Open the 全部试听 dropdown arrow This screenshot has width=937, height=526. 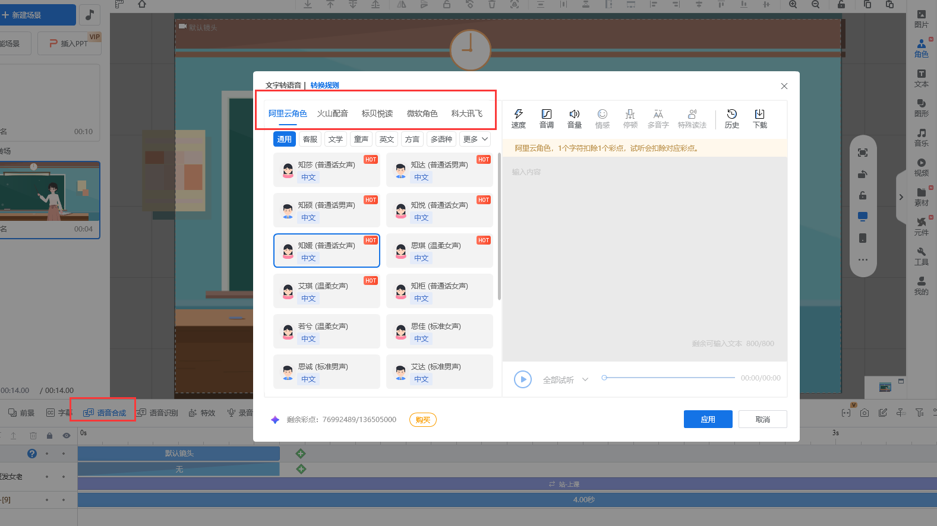[585, 379]
